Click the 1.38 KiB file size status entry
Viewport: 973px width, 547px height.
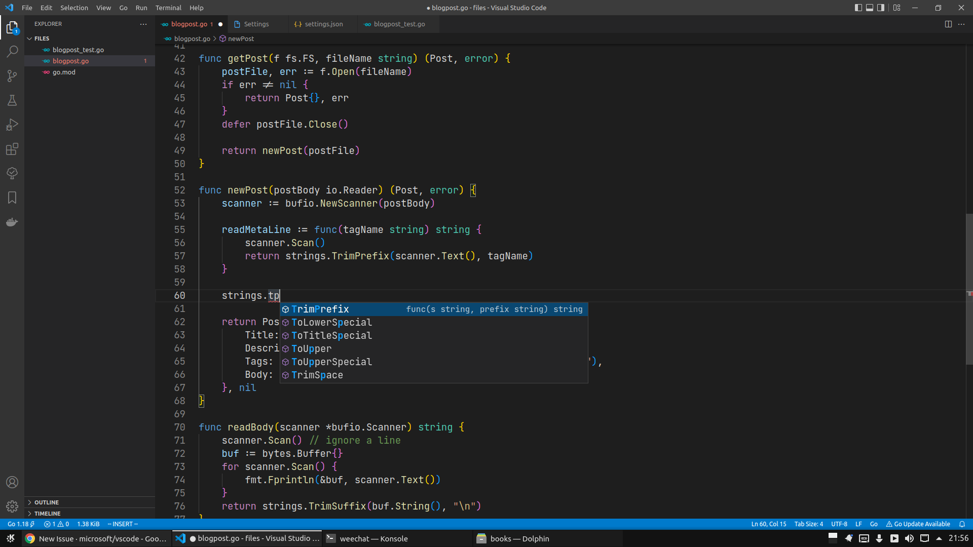click(x=88, y=524)
